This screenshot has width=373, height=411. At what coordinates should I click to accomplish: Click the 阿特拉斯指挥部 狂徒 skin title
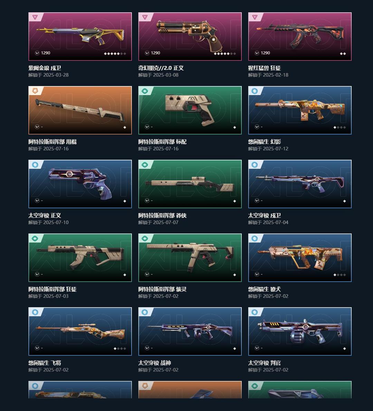point(52,289)
